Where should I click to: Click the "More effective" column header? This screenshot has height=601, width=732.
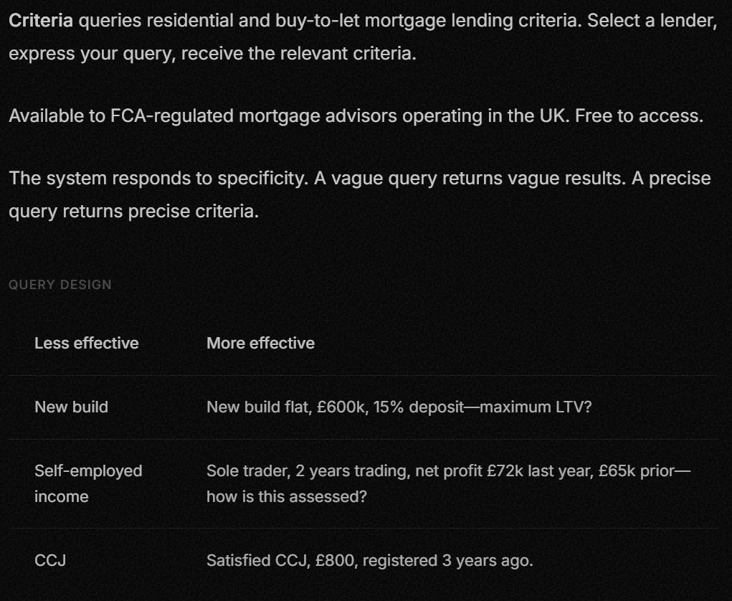(260, 343)
